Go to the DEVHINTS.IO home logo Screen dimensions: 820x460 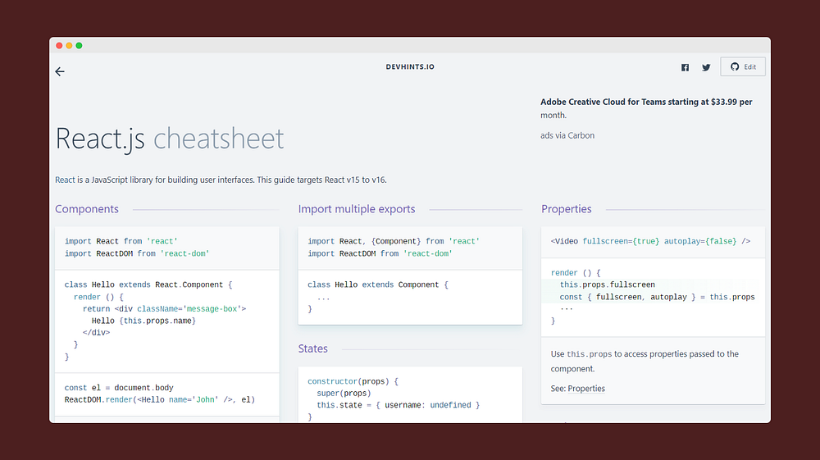tap(410, 66)
